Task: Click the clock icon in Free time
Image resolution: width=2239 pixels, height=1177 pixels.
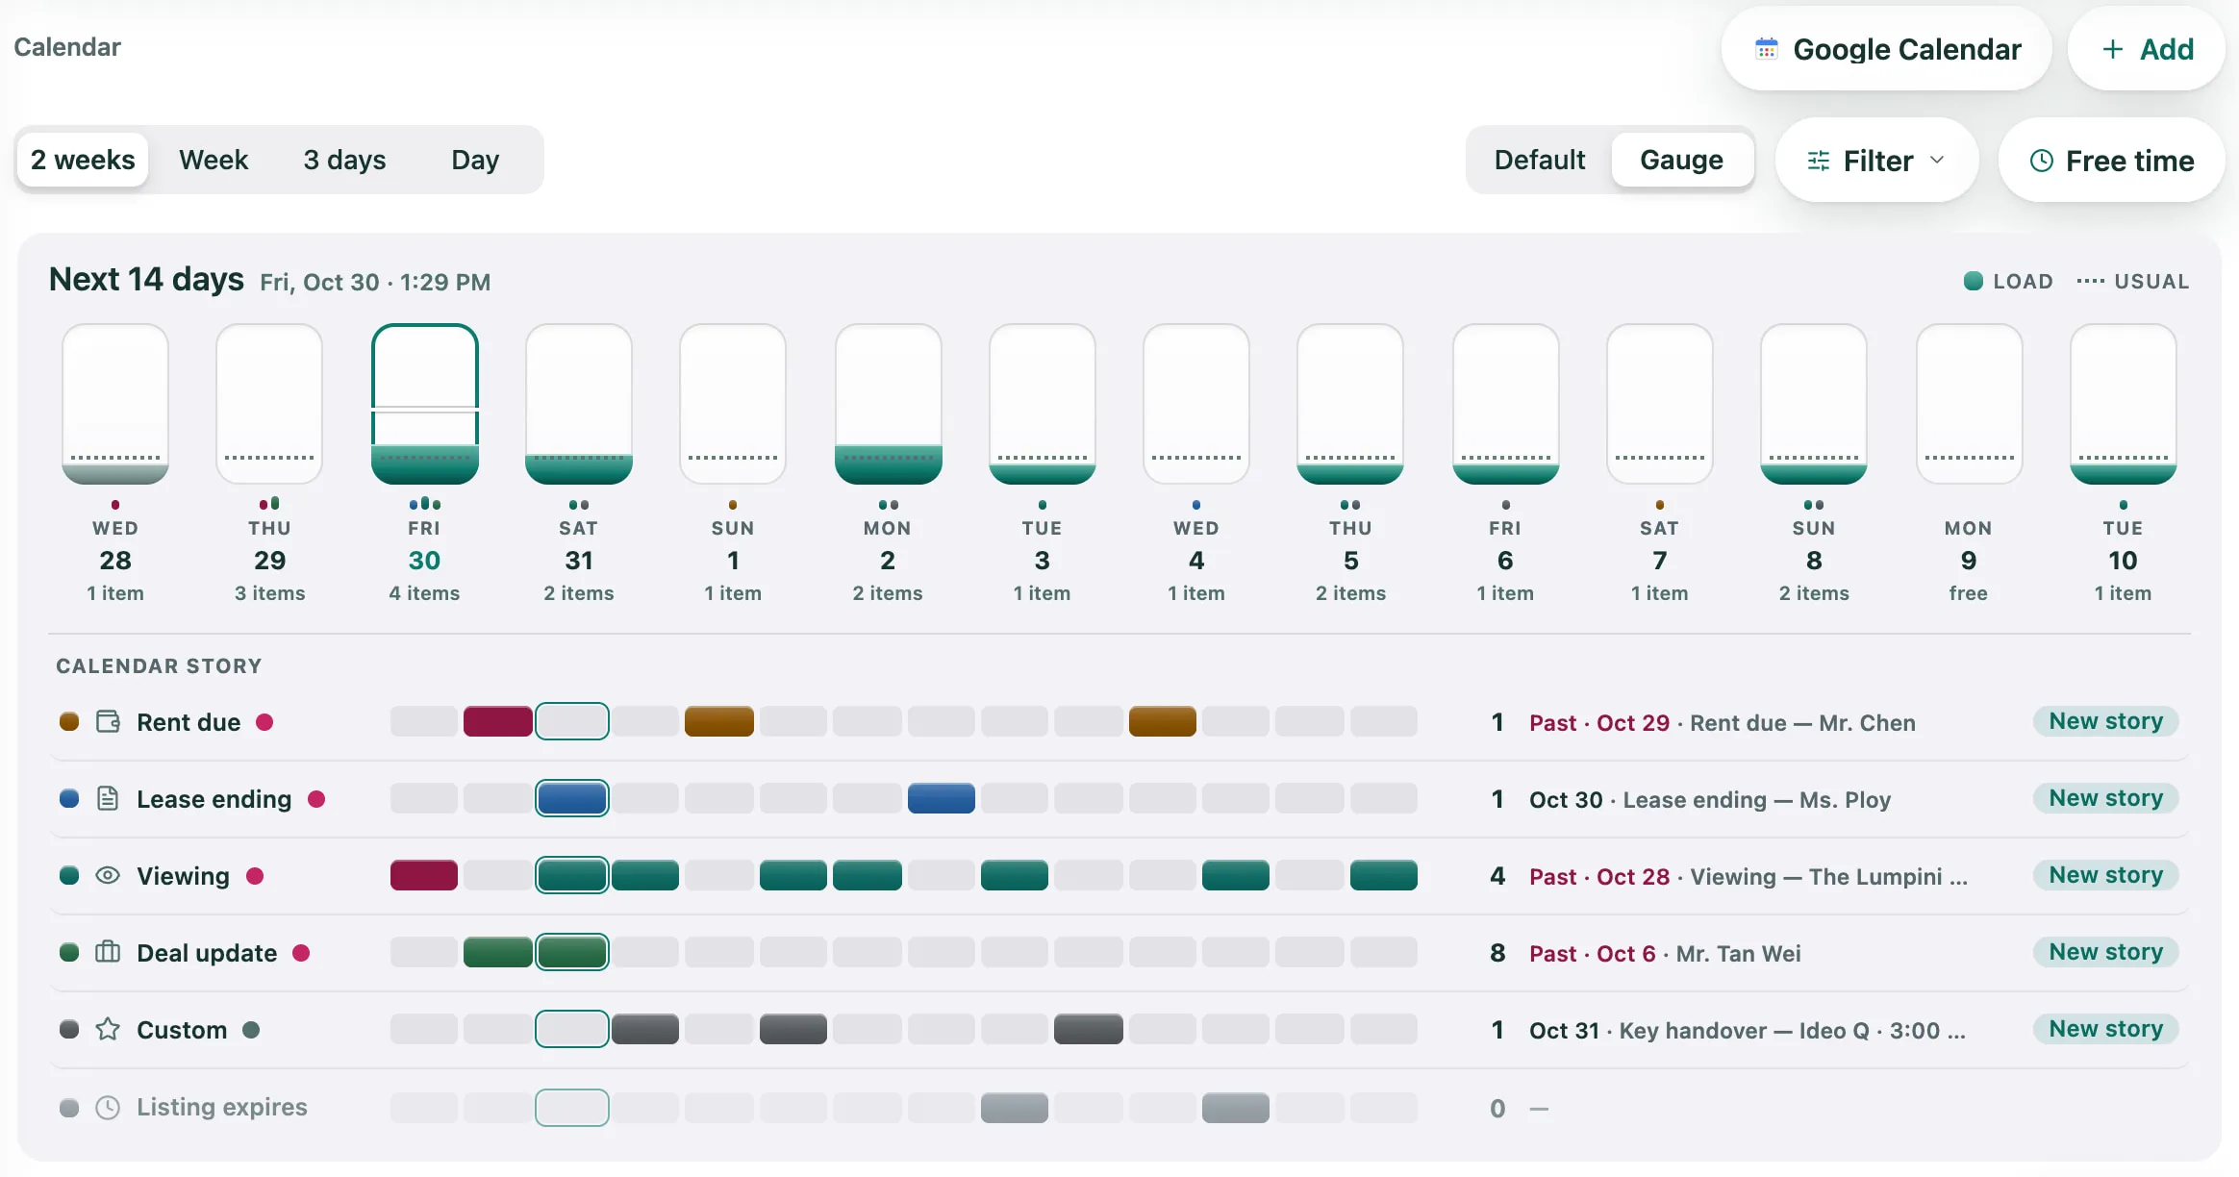Action: pyautogui.click(x=2042, y=161)
